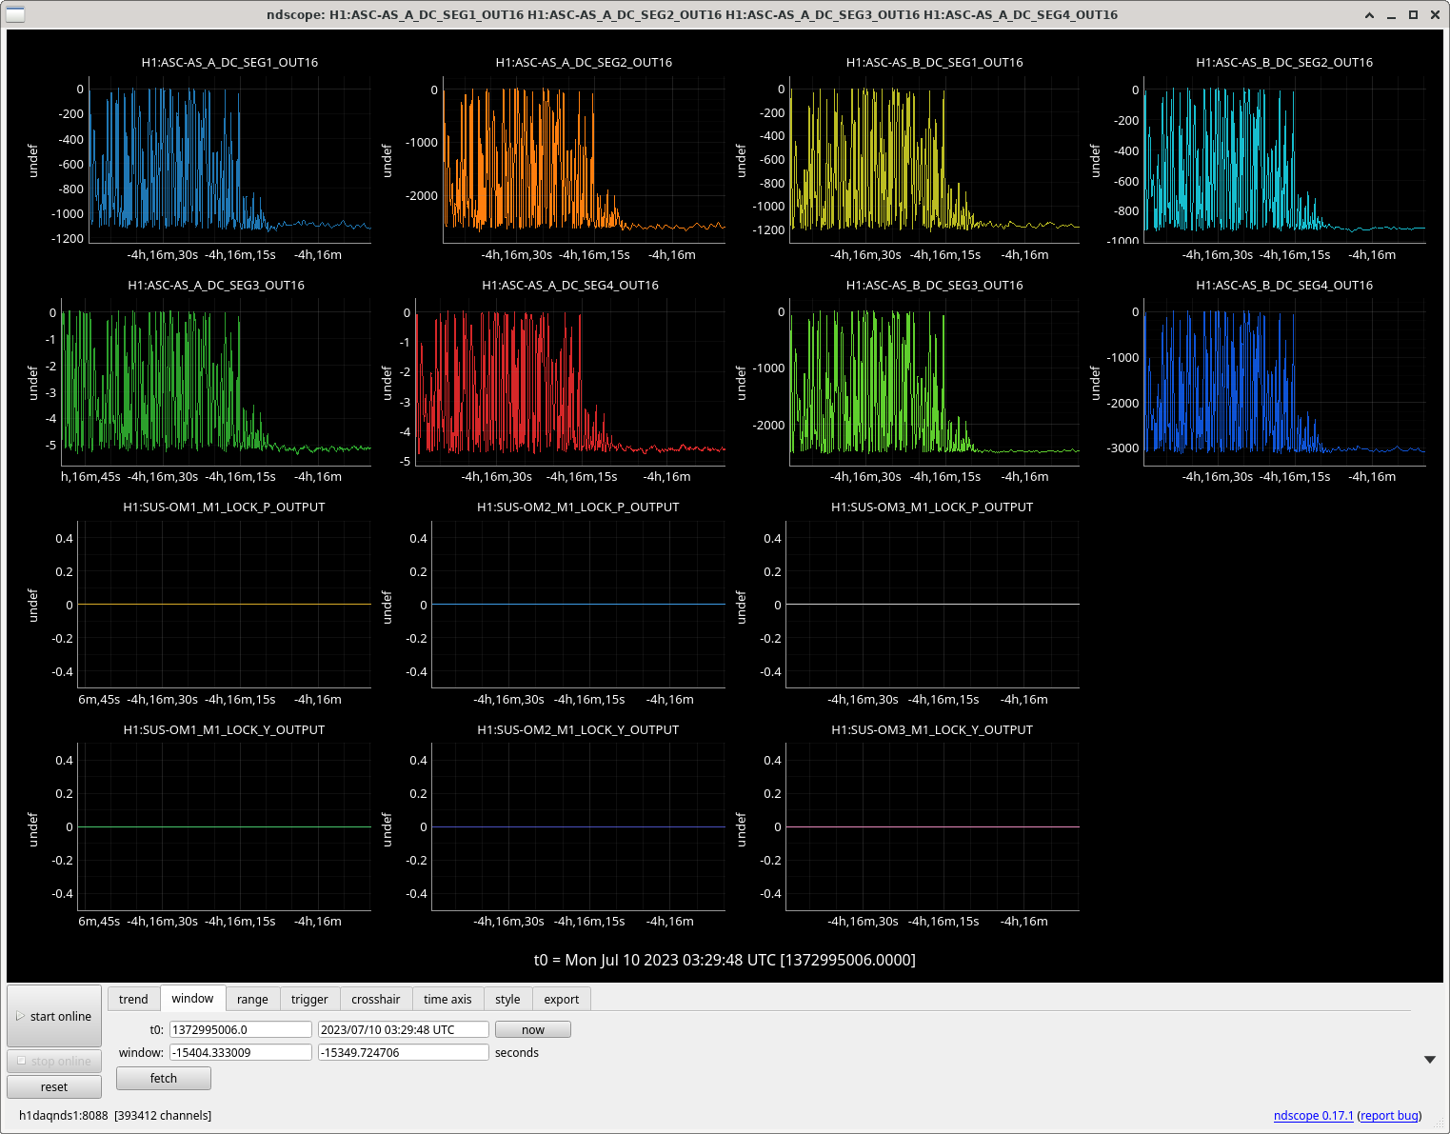Image resolution: width=1450 pixels, height=1134 pixels.
Task: Follow the report bug link
Action: (x=1389, y=1115)
